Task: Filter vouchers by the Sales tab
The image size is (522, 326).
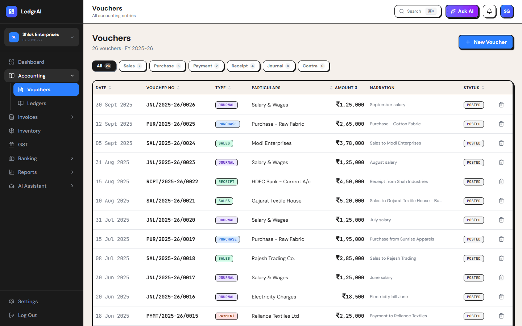Action: pos(132,66)
